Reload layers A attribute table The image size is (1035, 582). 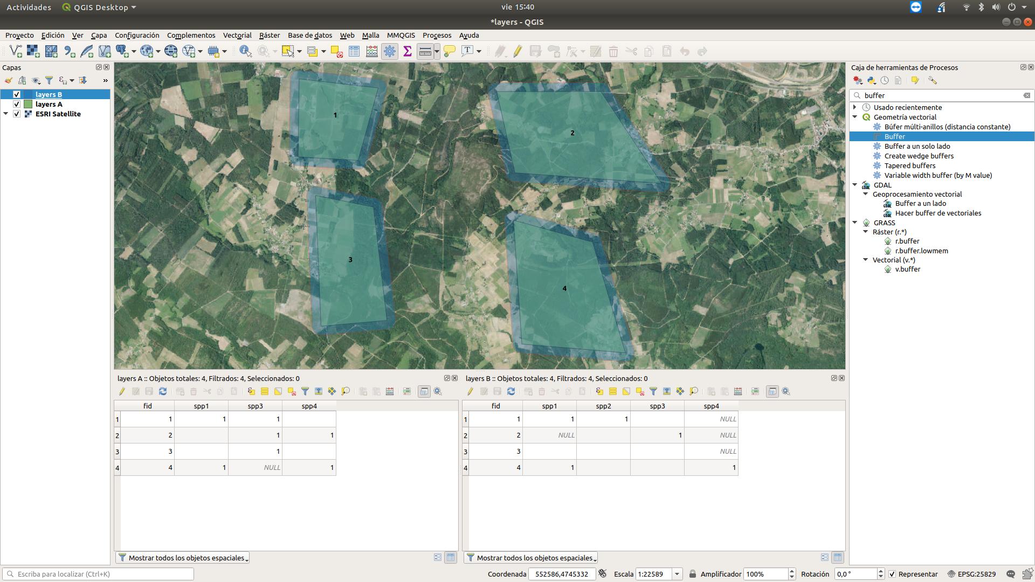pyautogui.click(x=163, y=391)
